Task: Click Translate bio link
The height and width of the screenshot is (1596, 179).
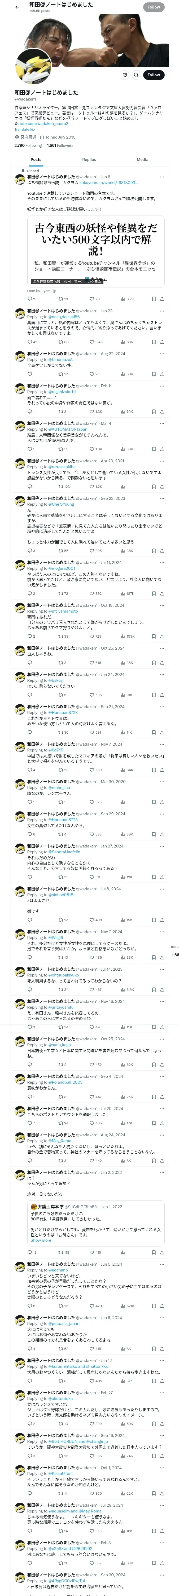Action: (x=25, y=130)
